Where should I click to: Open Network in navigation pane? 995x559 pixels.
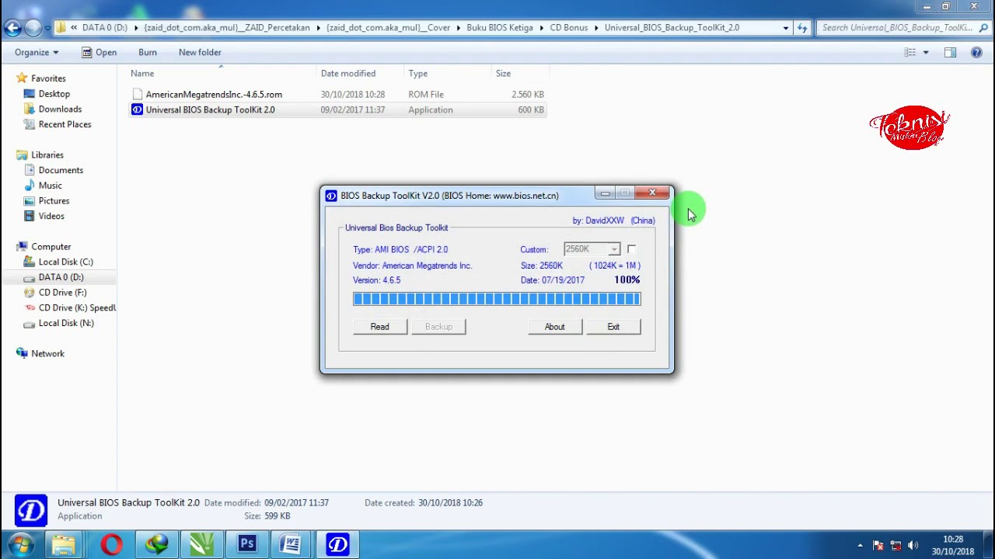pos(47,354)
